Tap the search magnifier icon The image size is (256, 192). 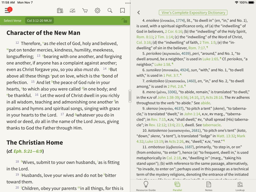point(110,10)
